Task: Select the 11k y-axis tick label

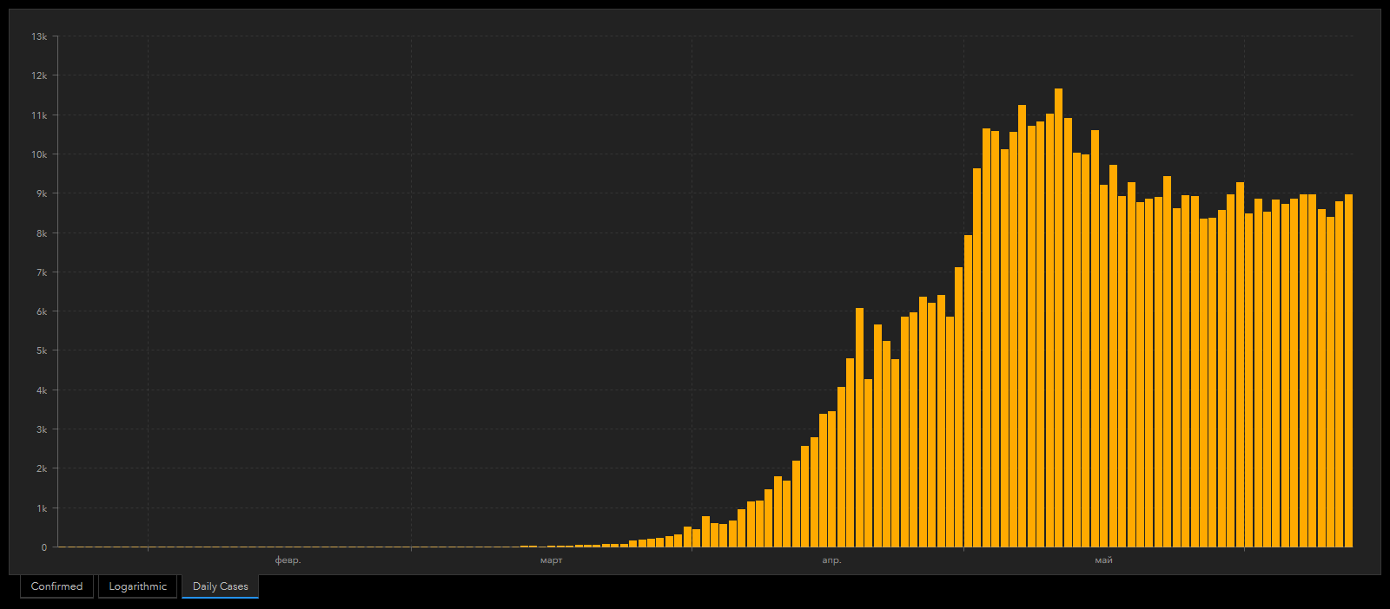Action: pyautogui.click(x=39, y=115)
